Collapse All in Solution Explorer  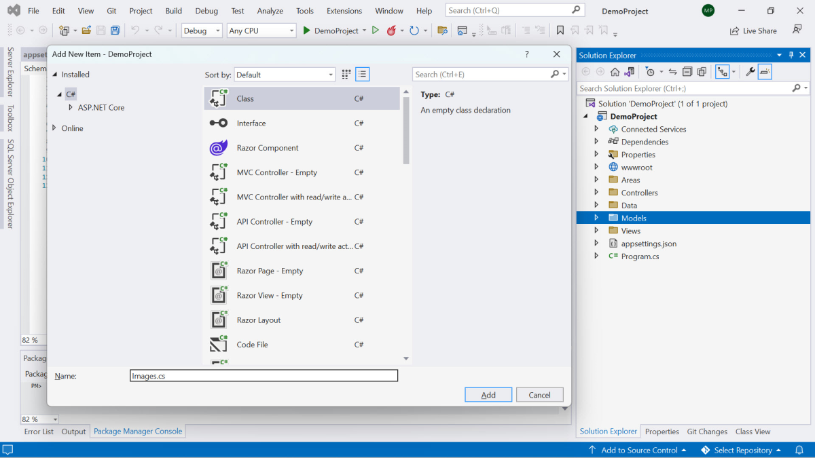[687, 72]
